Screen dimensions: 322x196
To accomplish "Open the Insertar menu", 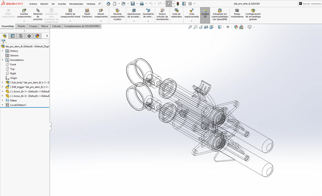I will (62, 4).
